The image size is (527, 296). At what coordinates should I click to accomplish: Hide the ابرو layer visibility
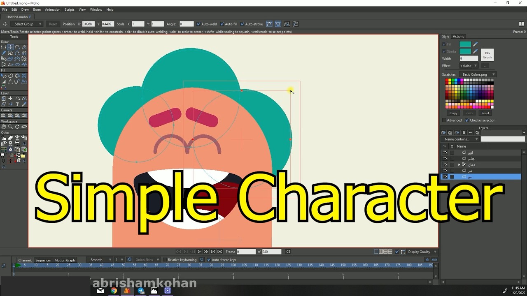(x=445, y=153)
